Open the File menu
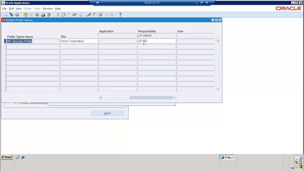Image resolution: width=304 pixels, height=171 pixels. (x=4, y=9)
